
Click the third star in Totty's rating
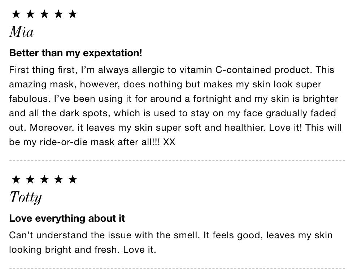[44, 179]
